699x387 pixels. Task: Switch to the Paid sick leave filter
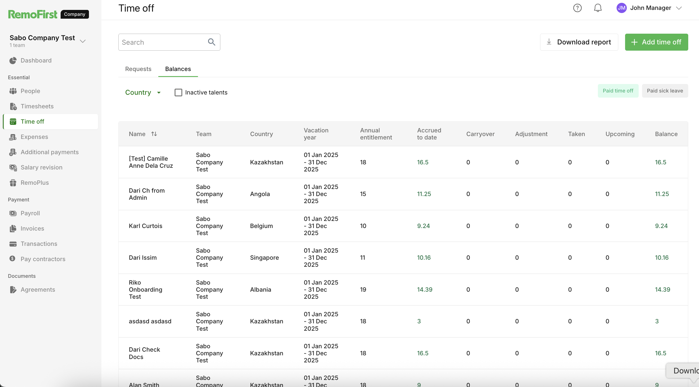point(665,91)
